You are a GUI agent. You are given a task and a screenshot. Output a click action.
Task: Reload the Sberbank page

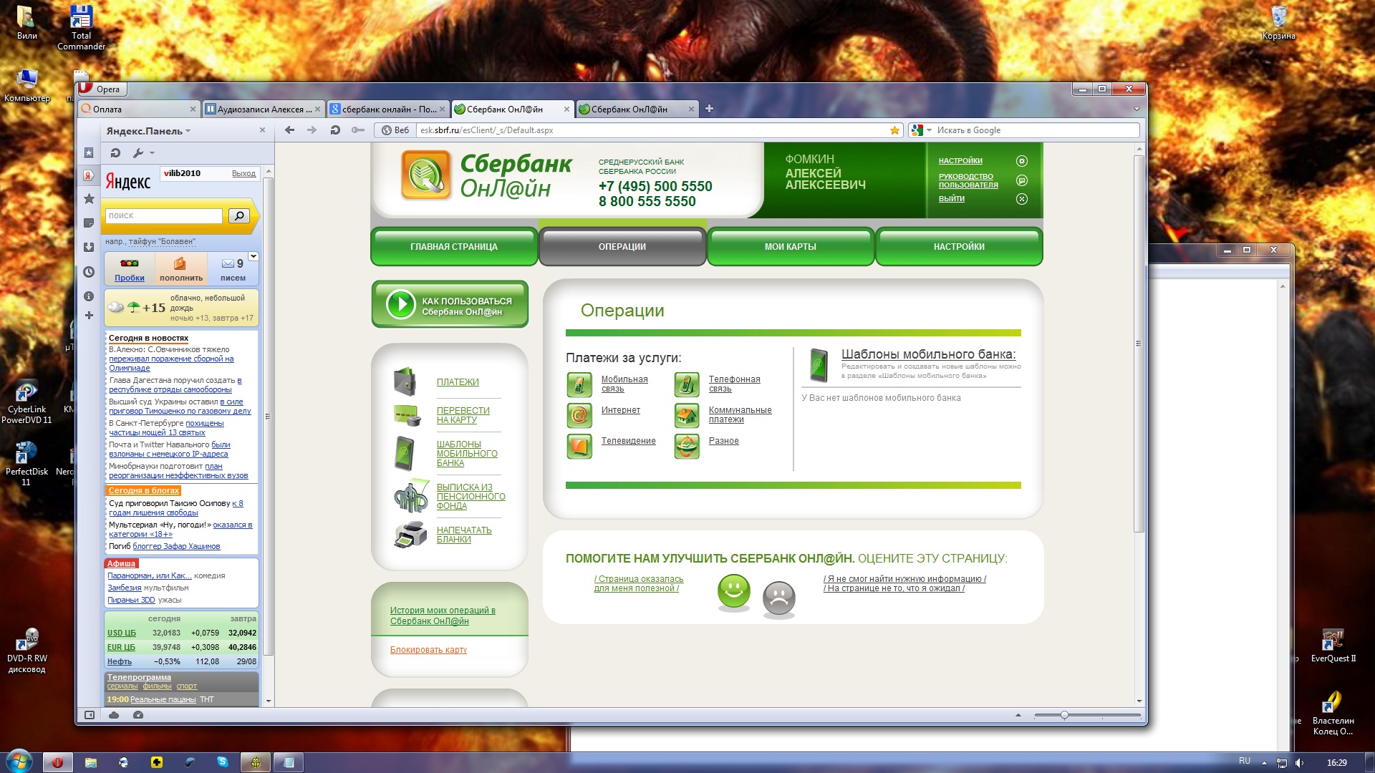335,130
